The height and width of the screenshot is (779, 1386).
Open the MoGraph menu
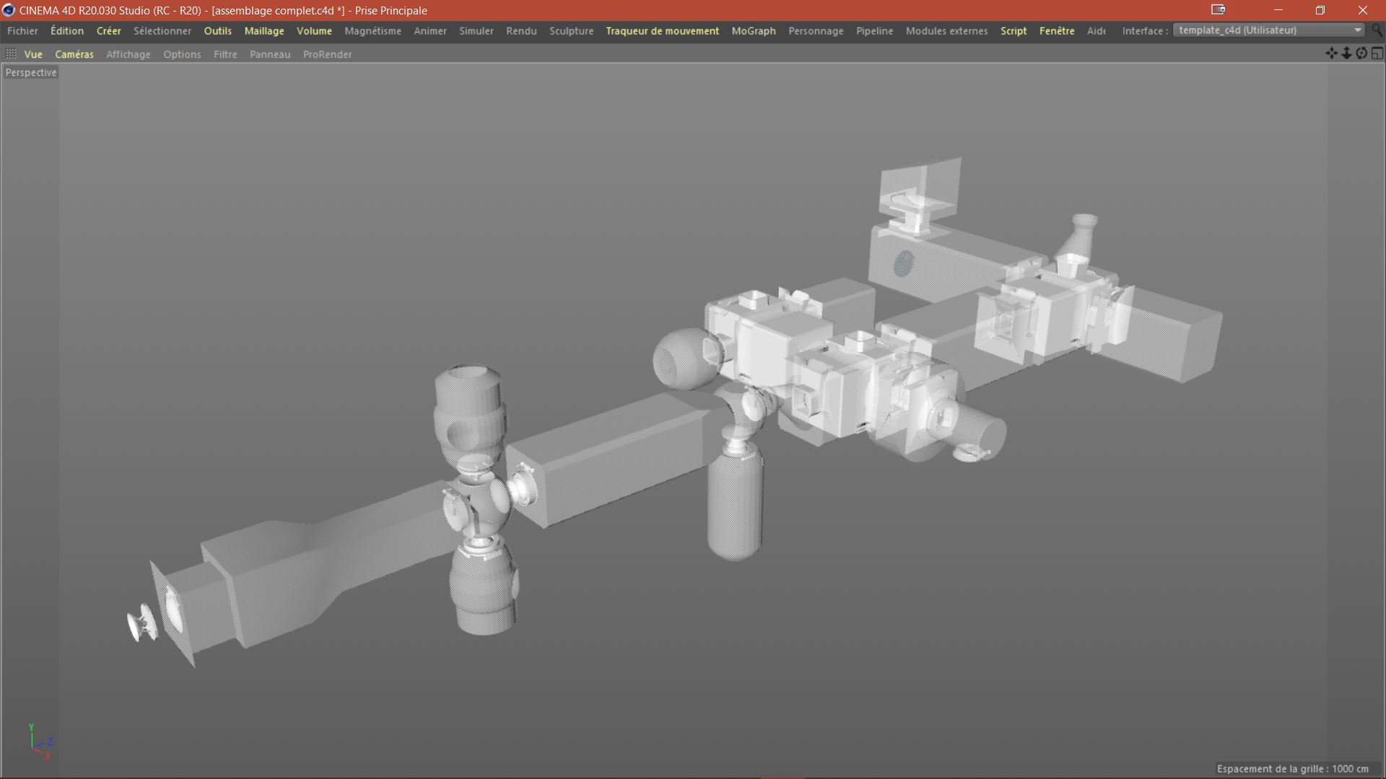coord(754,31)
